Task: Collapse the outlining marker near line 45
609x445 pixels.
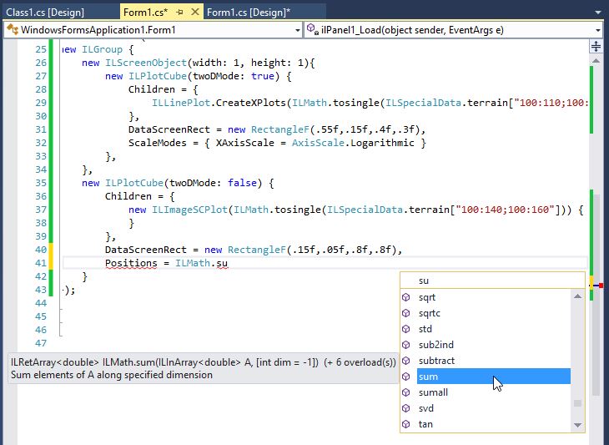Action: click(61, 322)
